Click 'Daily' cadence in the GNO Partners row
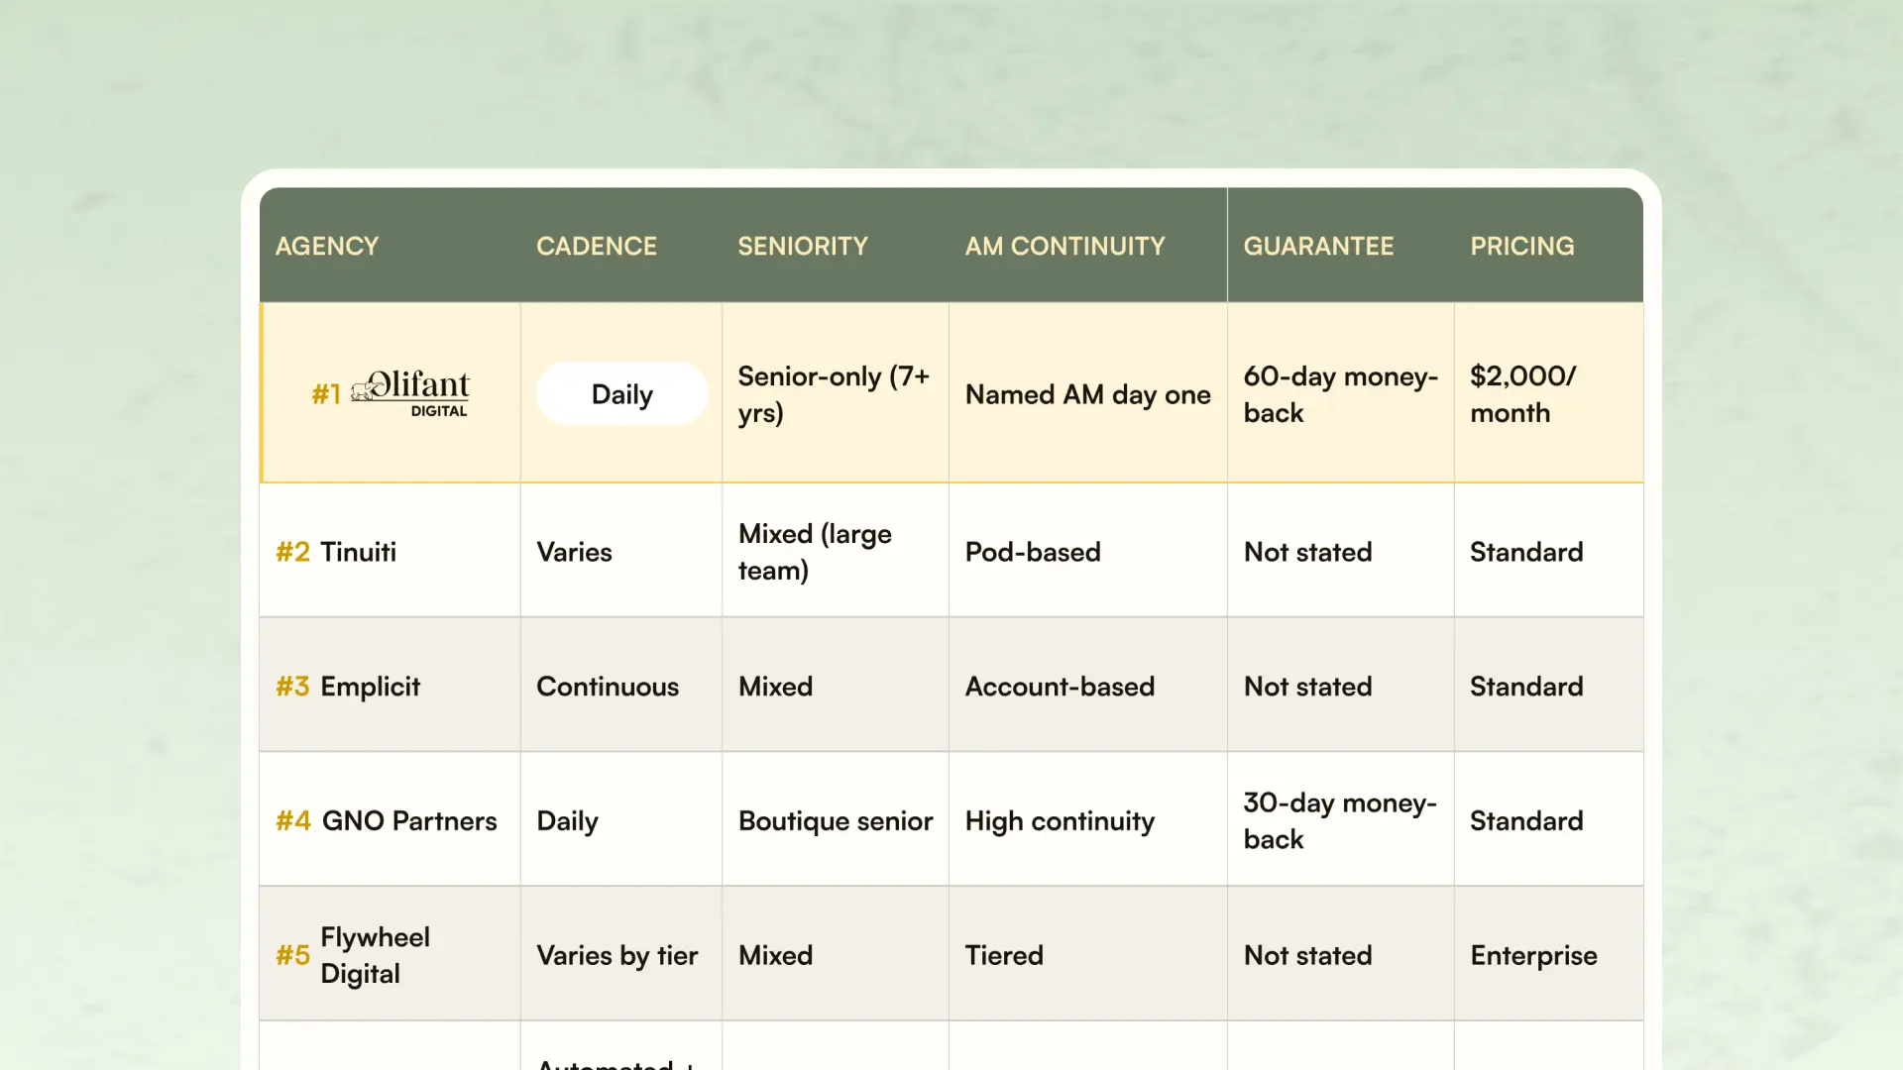 (621, 820)
